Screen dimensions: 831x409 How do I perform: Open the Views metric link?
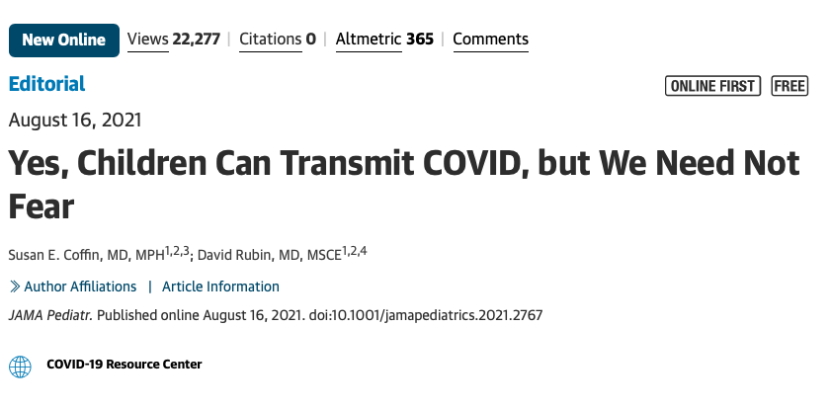[148, 40]
